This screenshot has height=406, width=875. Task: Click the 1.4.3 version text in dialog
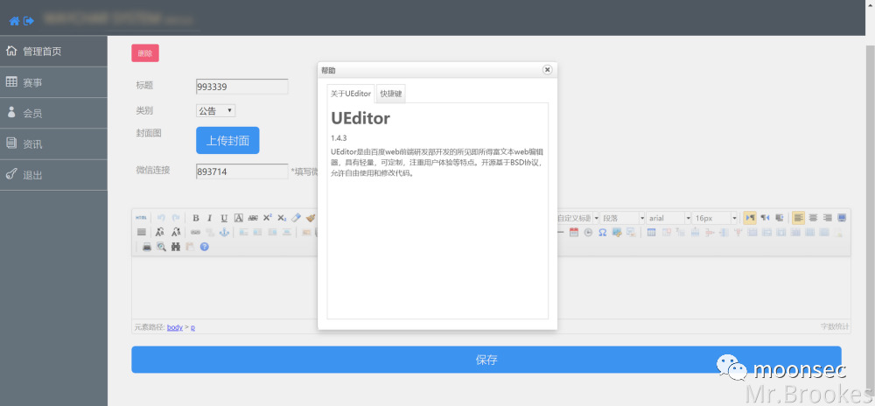339,137
